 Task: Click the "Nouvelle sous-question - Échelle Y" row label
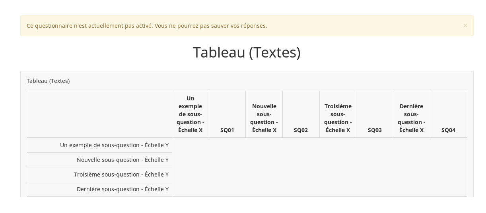[x=122, y=160]
